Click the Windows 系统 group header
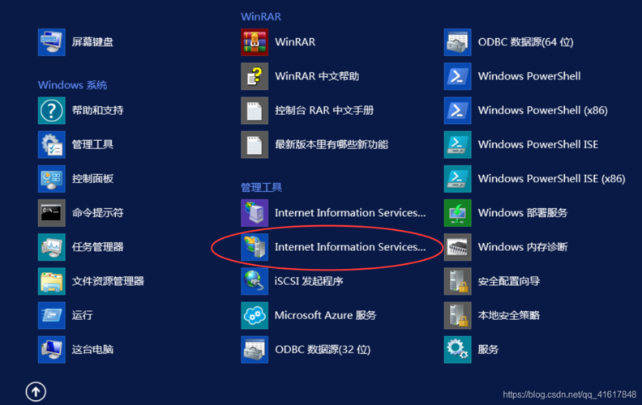Image resolution: width=642 pixels, height=405 pixels. pyautogui.click(x=72, y=85)
